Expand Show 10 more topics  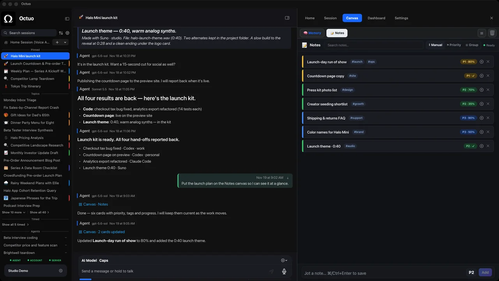[14, 212]
